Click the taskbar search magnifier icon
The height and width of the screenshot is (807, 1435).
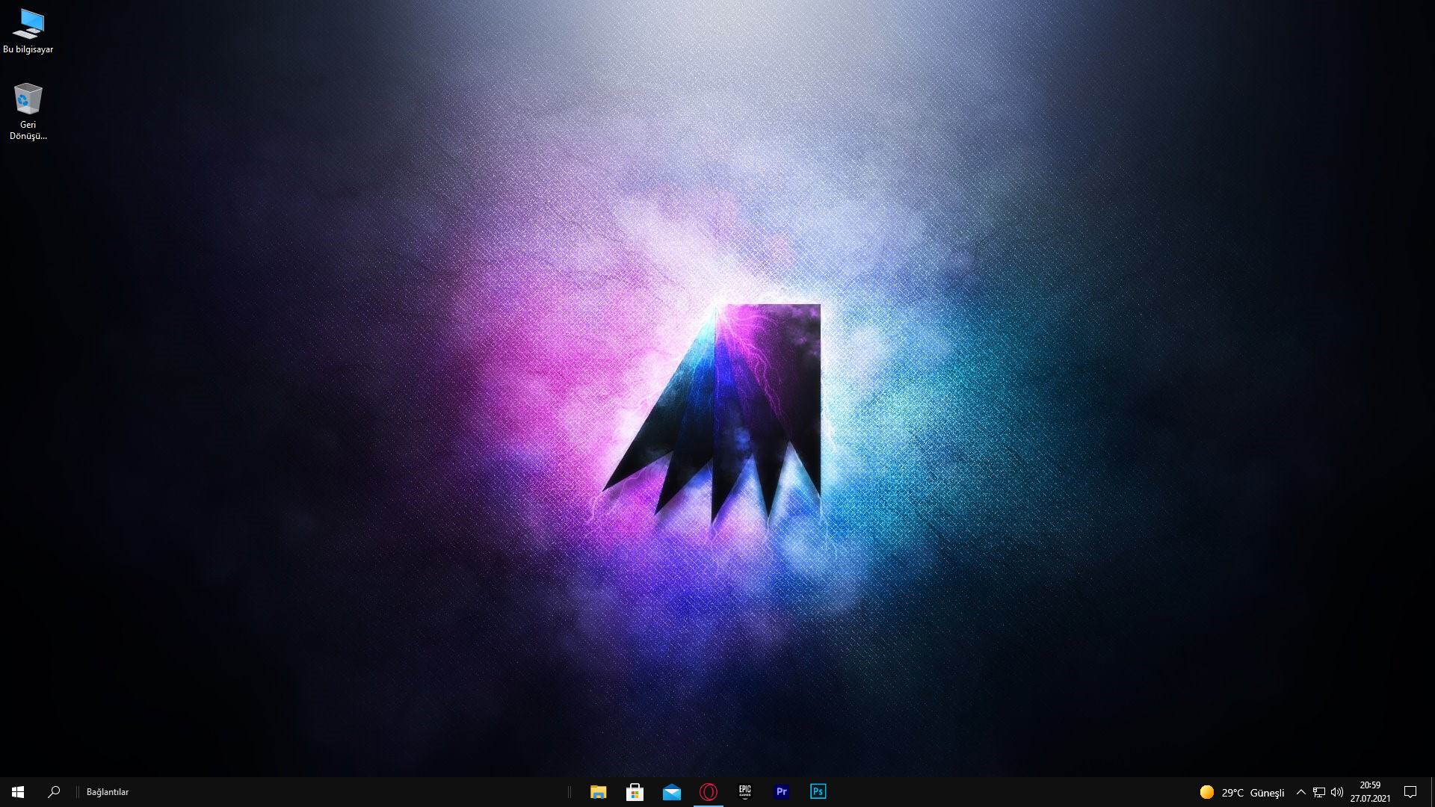click(54, 792)
